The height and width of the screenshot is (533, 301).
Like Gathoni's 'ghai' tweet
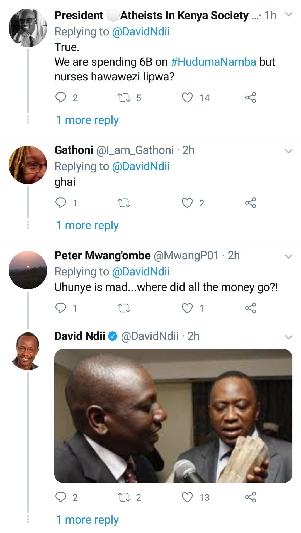click(187, 203)
